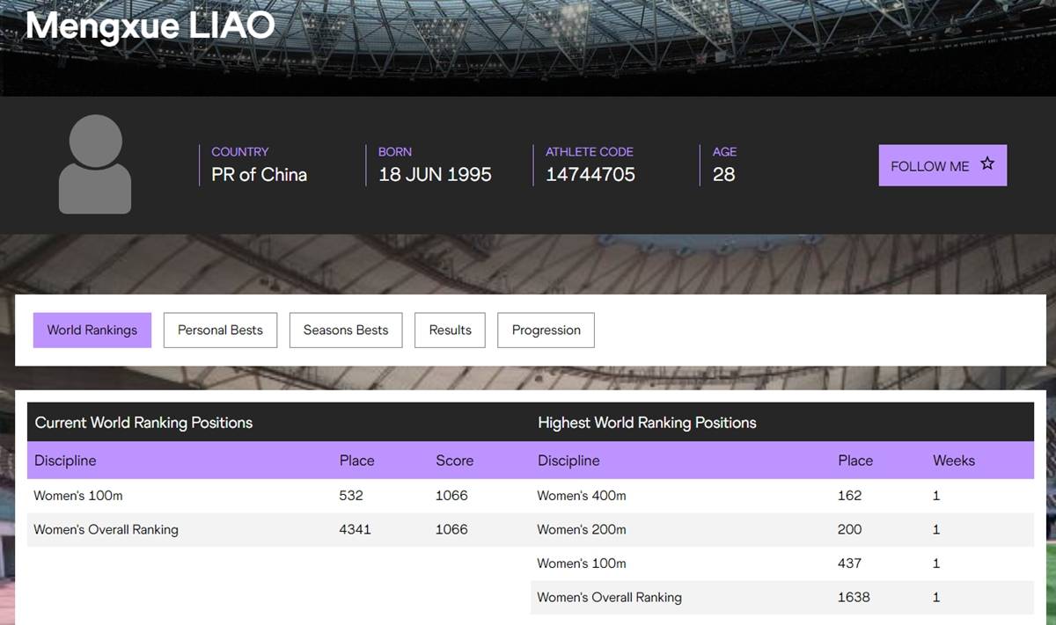Select Women's 400m in highest rankings
Viewport: 1056px width, 625px height.
pos(582,496)
